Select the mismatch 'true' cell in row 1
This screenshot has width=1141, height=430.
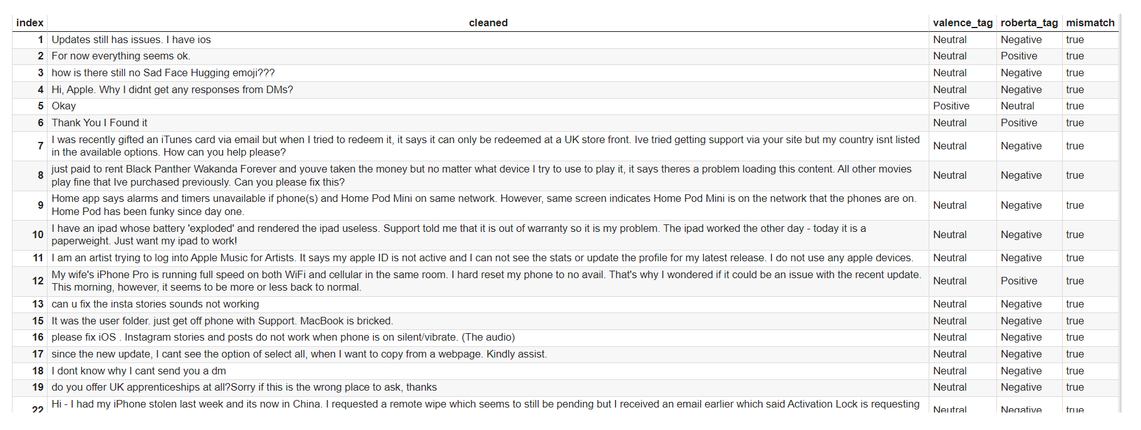pos(1075,40)
